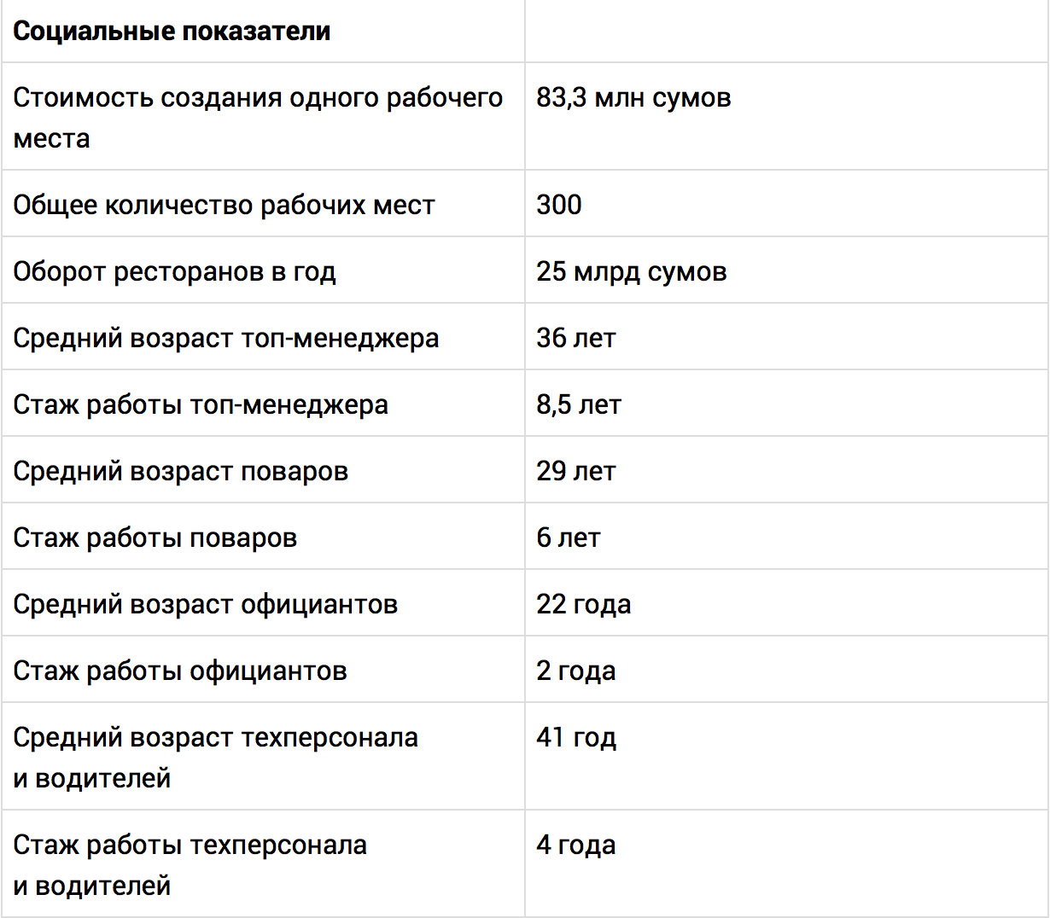Click the "25 млрд сумов" value
Screen dimensions: 1050x918
[x=632, y=272]
